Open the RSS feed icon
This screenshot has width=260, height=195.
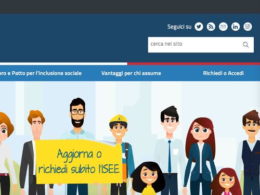coord(211,27)
